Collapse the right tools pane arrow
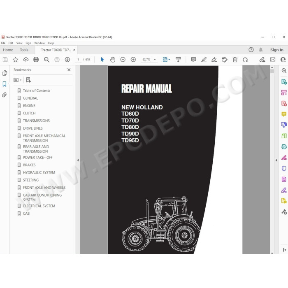Screen dimensions: 288x288 click(276, 160)
